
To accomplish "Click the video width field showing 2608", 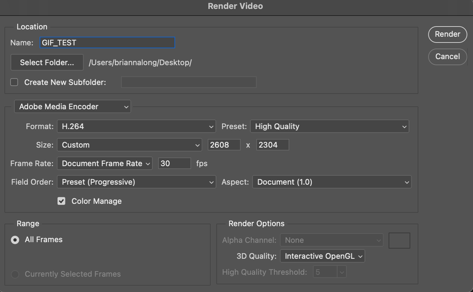I will (224, 145).
